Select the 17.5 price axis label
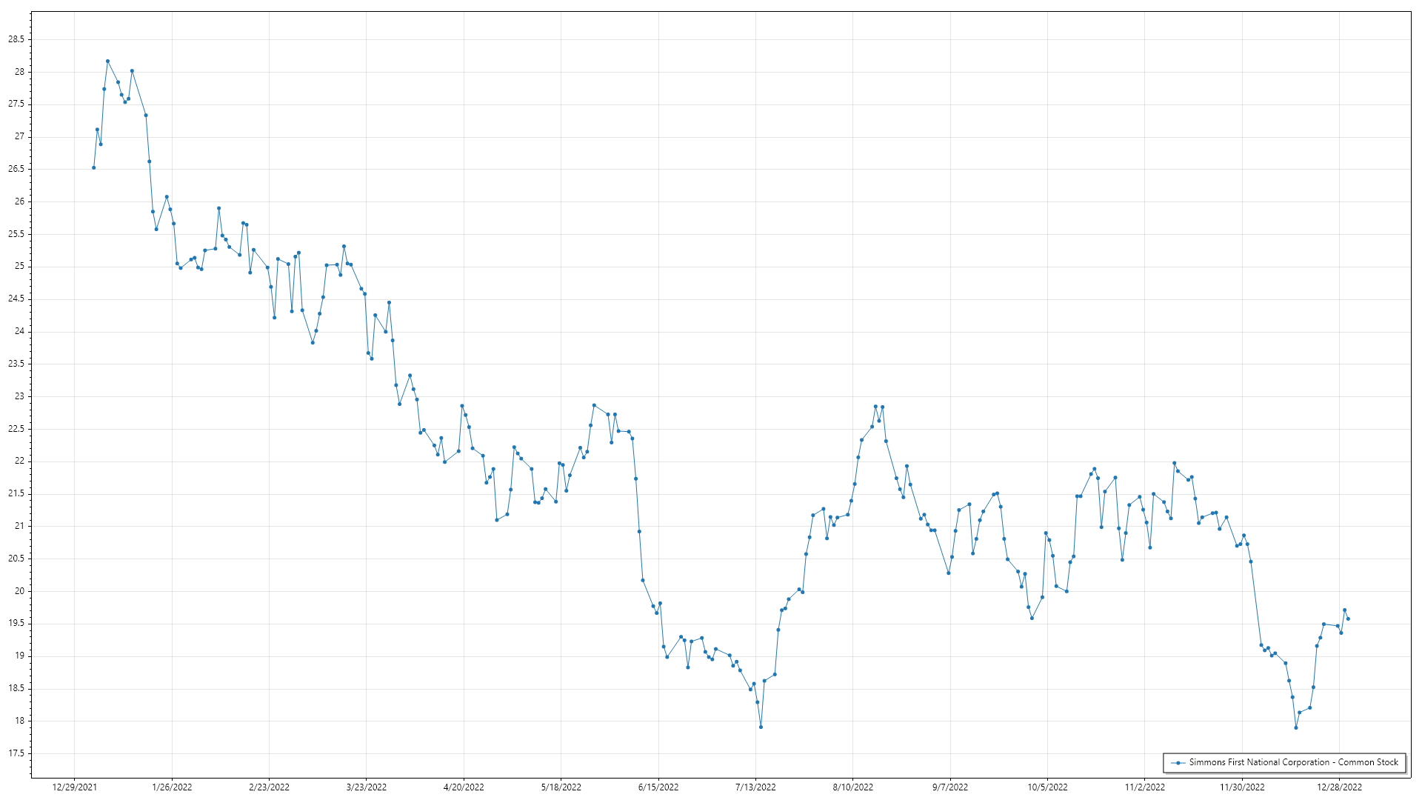Screen dimensions: 1422x800 16,753
